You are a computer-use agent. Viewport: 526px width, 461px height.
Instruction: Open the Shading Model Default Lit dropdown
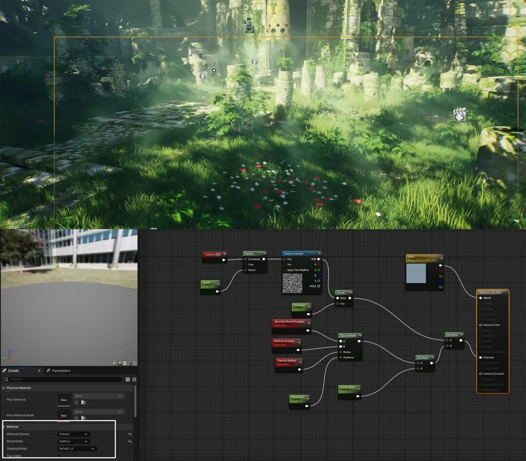[77, 449]
